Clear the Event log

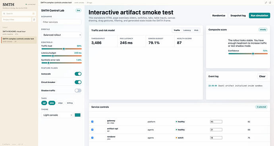(262, 76)
